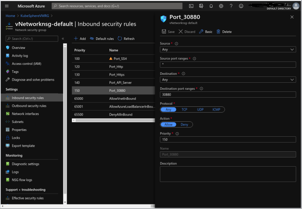Image resolution: width=302 pixels, height=209 pixels.
Task: Click Add inbound rule button
Action: pyautogui.click(x=80, y=39)
